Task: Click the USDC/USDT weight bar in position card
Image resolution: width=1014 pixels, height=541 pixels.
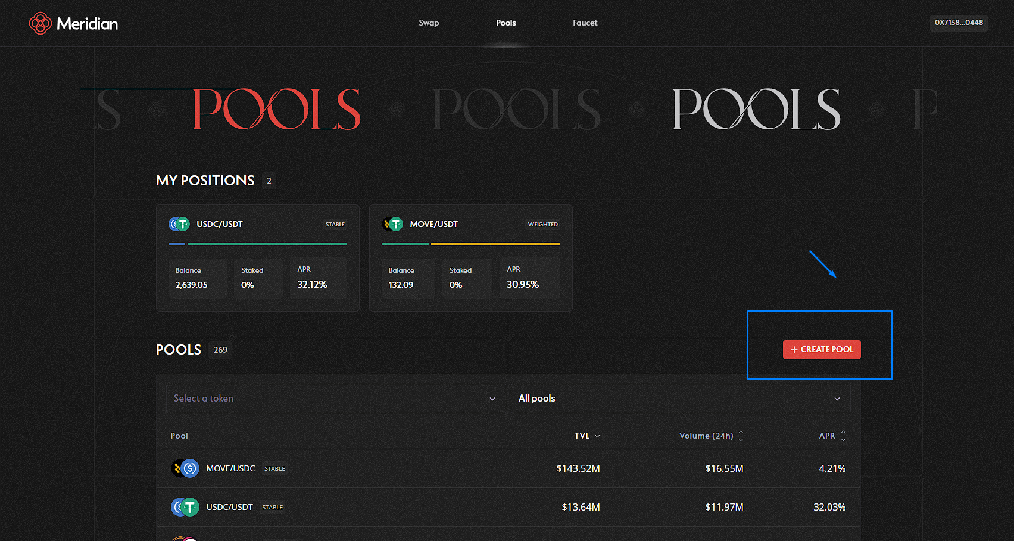Action: (x=258, y=244)
